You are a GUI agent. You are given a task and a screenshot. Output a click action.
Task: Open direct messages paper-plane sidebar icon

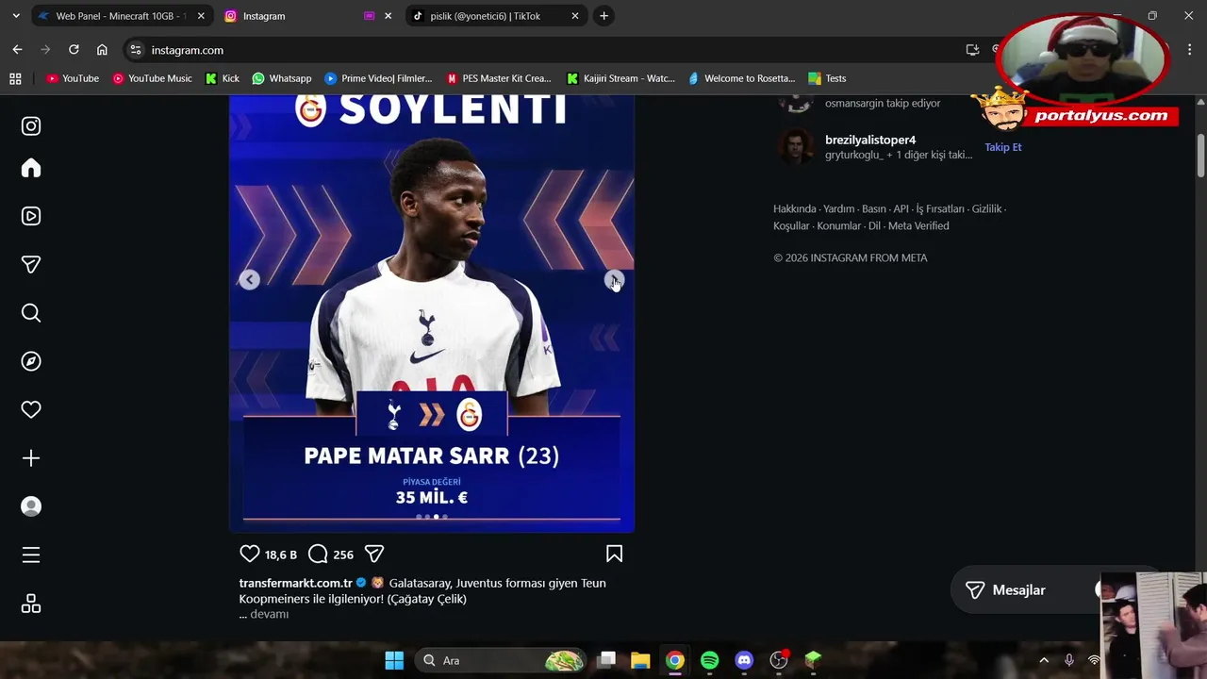pyautogui.click(x=31, y=265)
